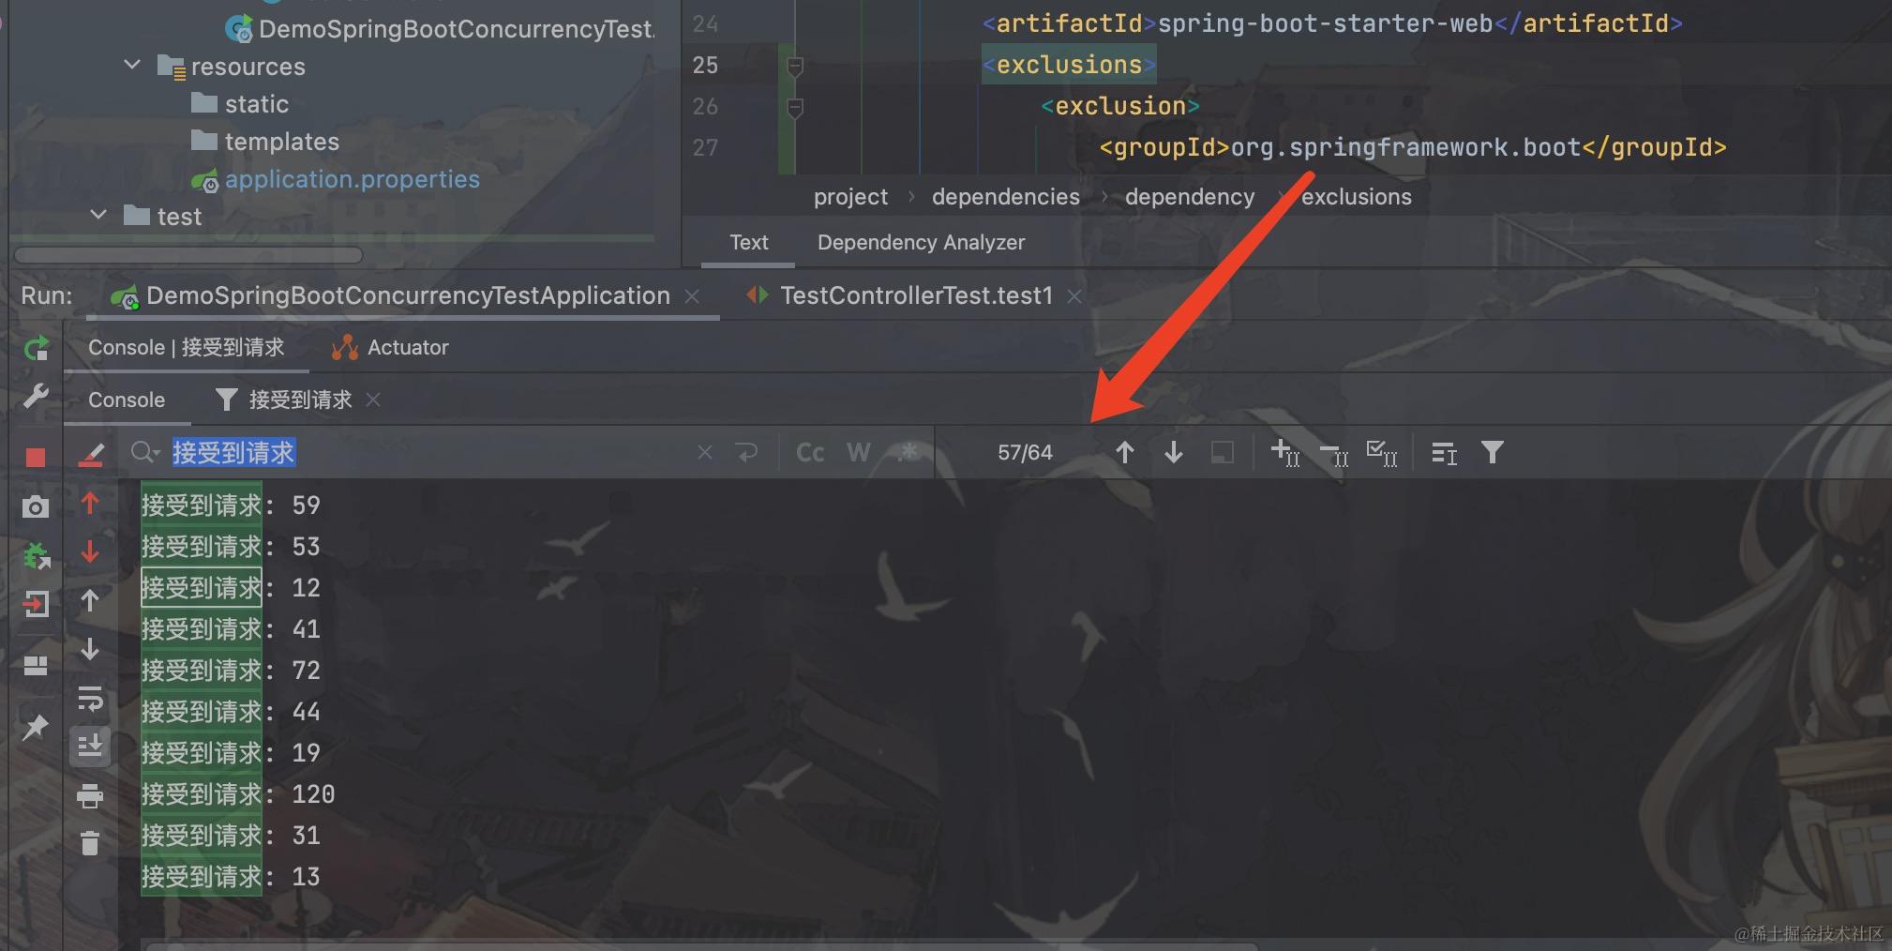The image size is (1892, 951).
Task: Jump to previous search occurrence arrow
Action: point(1125,453)
